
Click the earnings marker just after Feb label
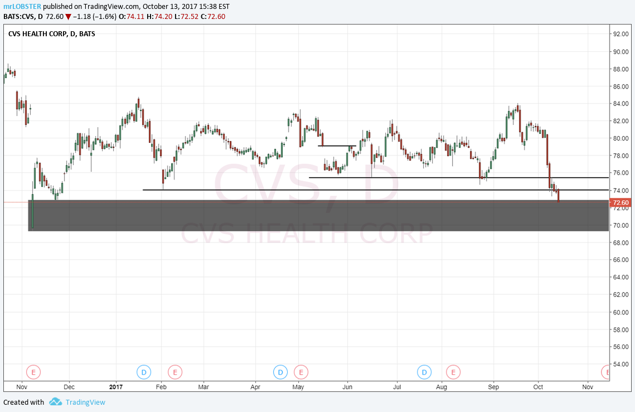[175, 372]
